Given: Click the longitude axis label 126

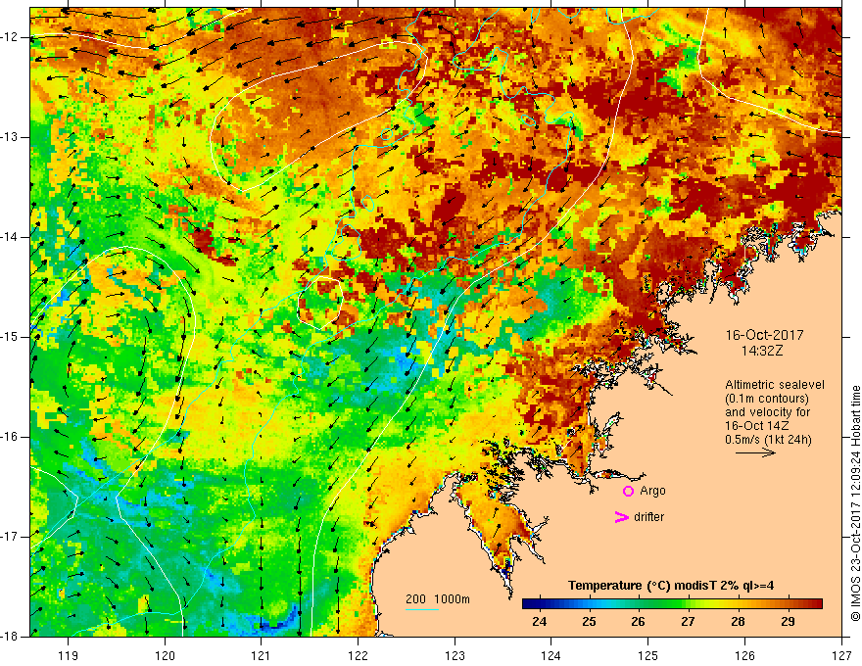Looking at the screenshot, I should point(744,655).
